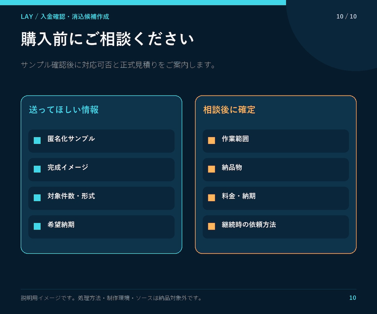Screen dimensions: 377x314
Task: Select the 作業範囲 item text
Action: 235,139
